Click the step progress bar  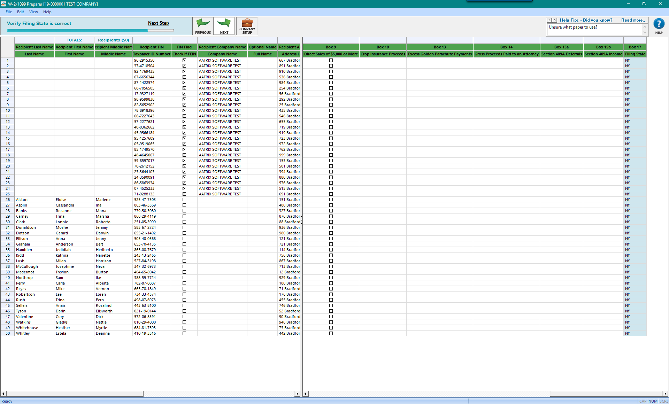(x=91, y=30)
